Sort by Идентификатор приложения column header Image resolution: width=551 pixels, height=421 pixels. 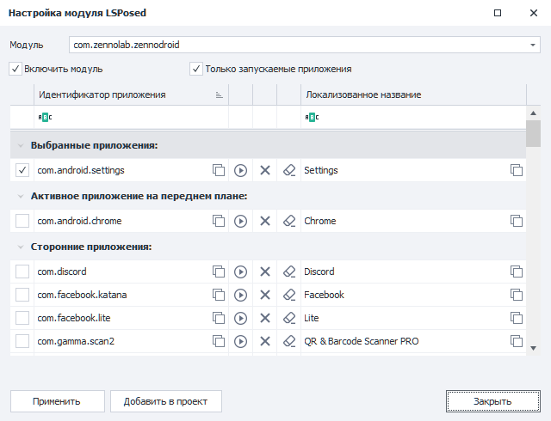[131, 95]
